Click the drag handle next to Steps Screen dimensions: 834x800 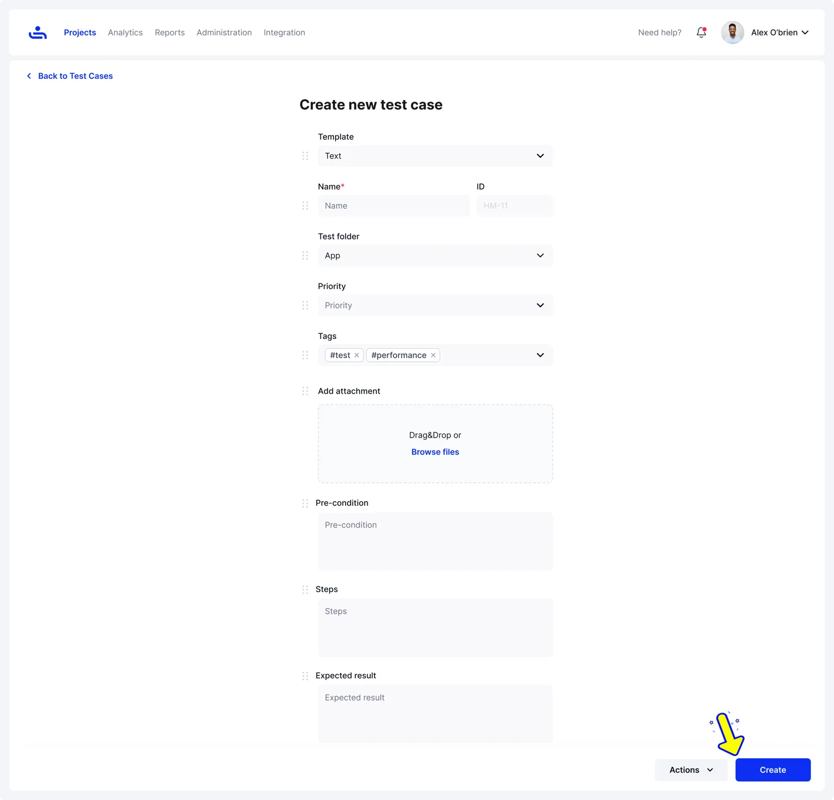coord(305,589)
